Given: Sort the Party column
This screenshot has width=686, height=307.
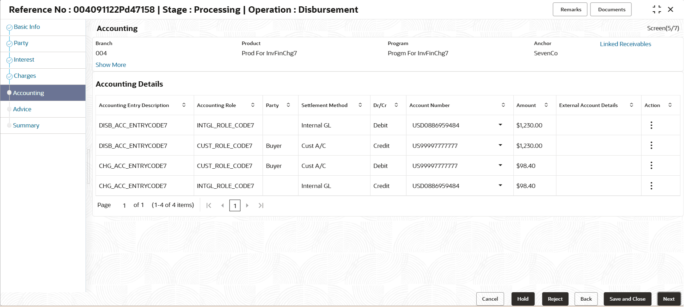Looking at the screenshot, I should click(288, 105).
